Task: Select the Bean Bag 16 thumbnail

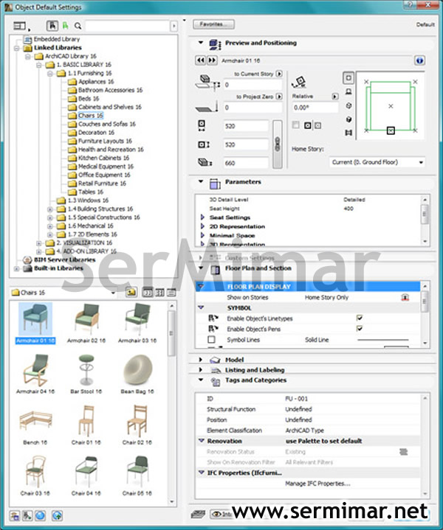Action: pyautogui.click(x=137, y=374)
